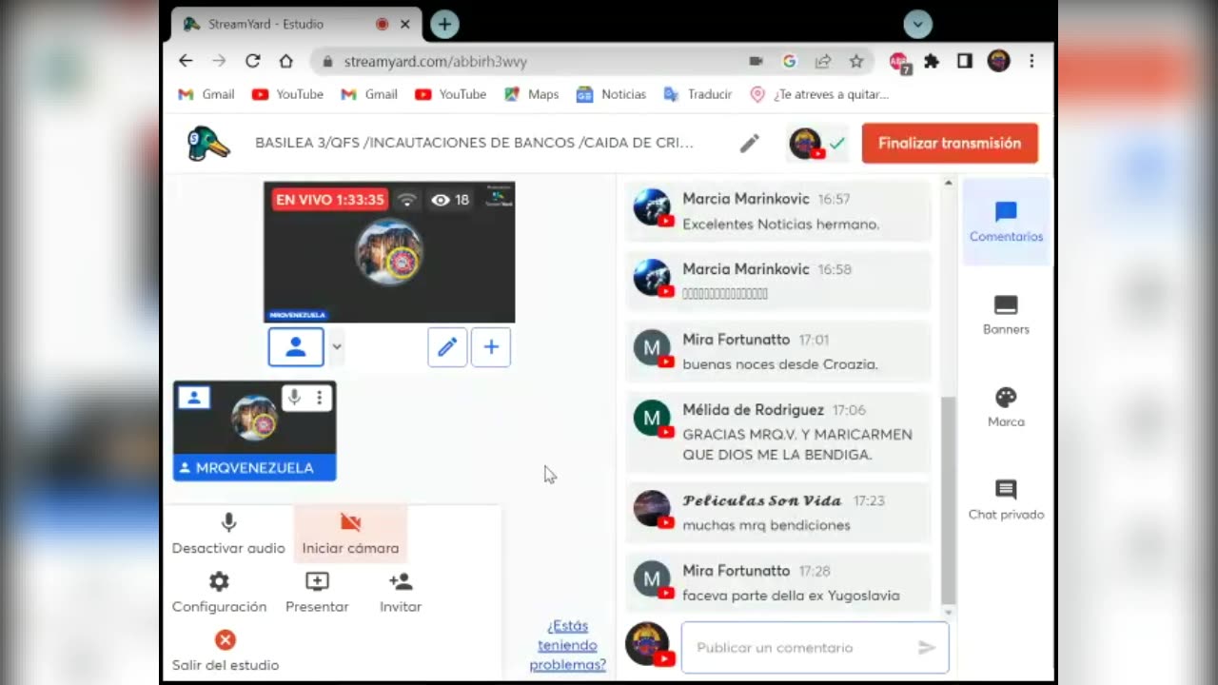Screen dimensions: 1218x685
Task: Go forward in browser
Action: point(219,61)
